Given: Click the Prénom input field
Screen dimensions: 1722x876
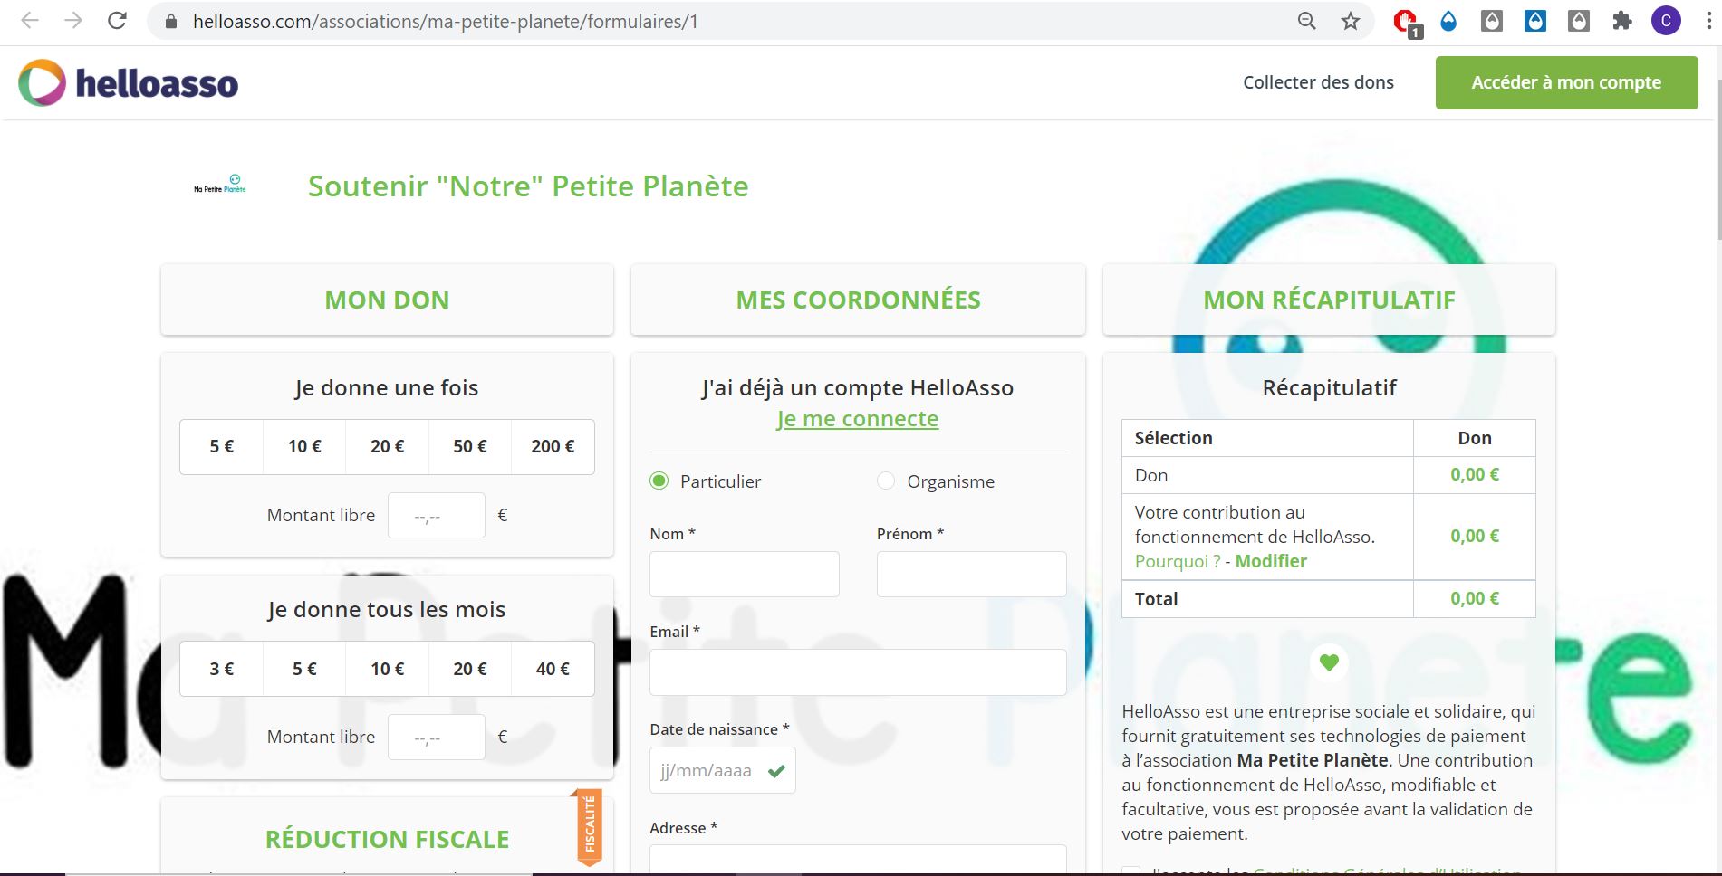Looking at the screenshot, I should pos(971,574).
